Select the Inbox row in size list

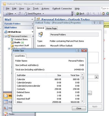coord(48,102)
